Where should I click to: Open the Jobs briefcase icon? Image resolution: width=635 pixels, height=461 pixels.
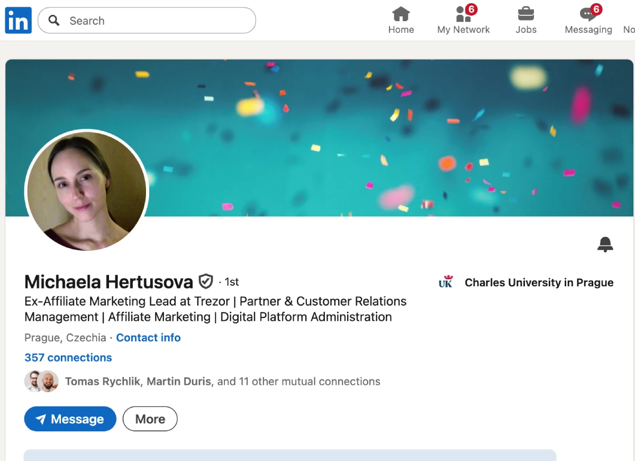click(x=525, y=14)
